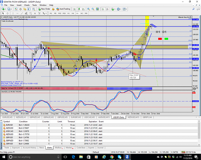This screenshot has height=160, width=201.
Task: Click the New Order button
Action: click(44, 9)
